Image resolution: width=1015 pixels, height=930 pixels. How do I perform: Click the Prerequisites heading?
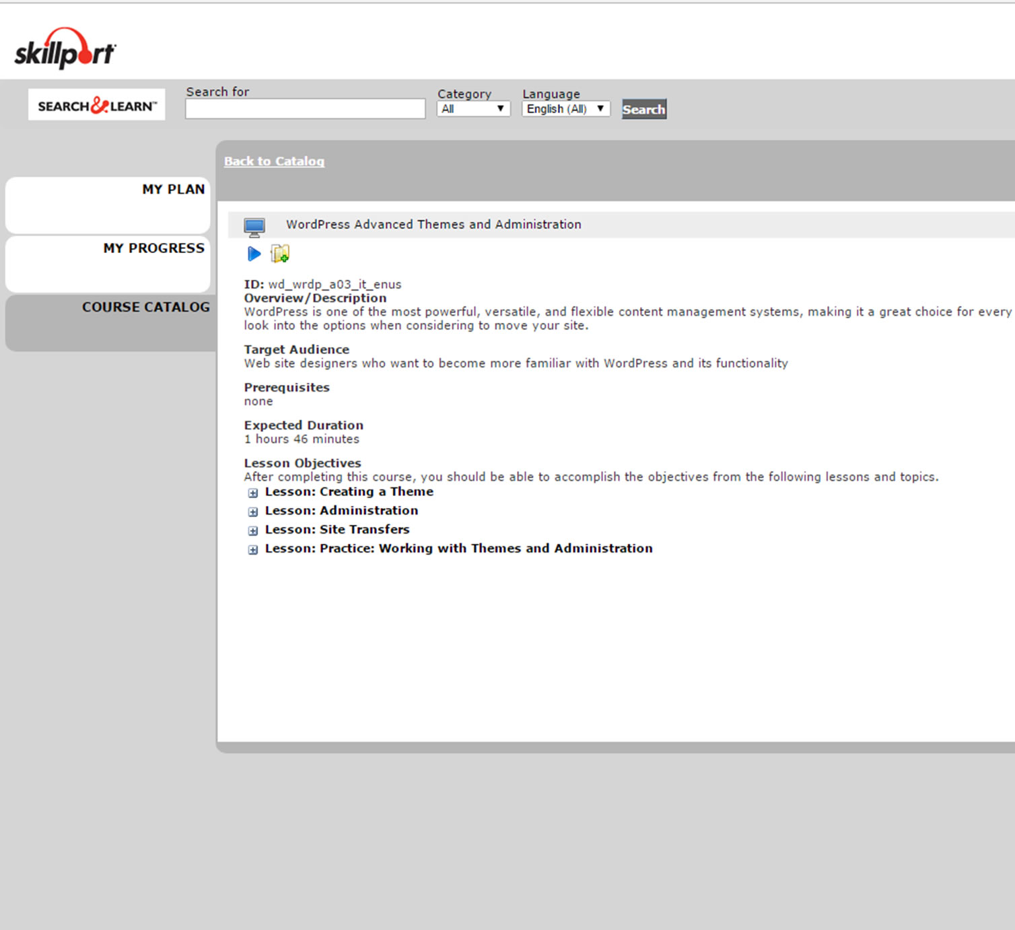point(287,387)
